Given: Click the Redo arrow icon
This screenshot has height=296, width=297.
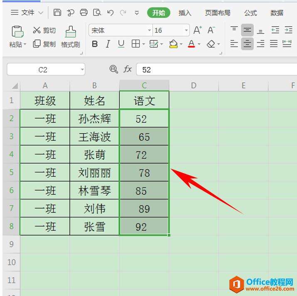Looking at the screenshot, I should pos(123,13).
